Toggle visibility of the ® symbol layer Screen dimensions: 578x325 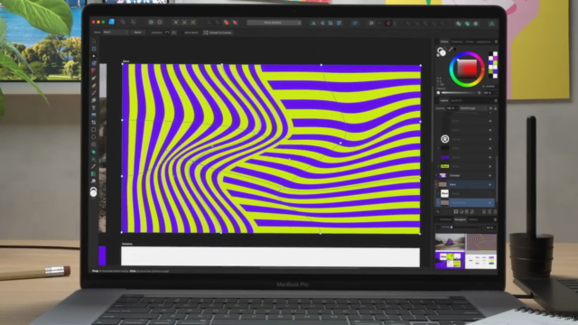[x=490, y=139]
